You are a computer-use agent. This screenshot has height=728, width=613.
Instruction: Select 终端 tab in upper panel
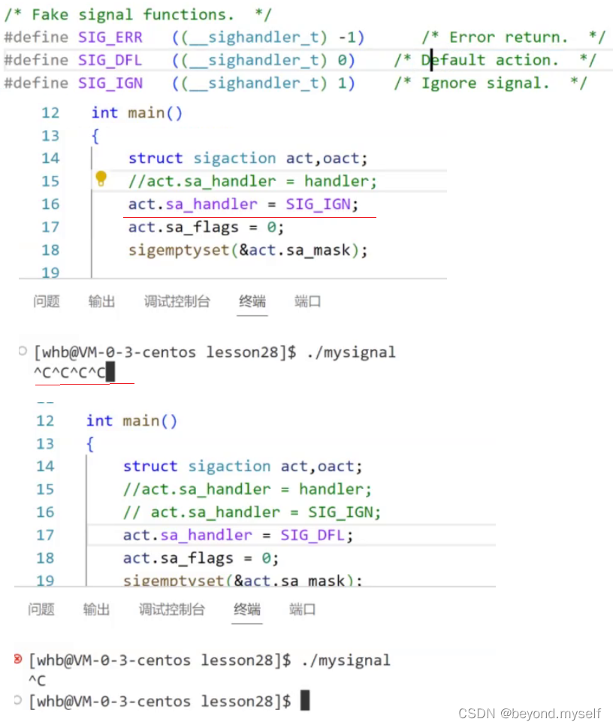[252, 301]
